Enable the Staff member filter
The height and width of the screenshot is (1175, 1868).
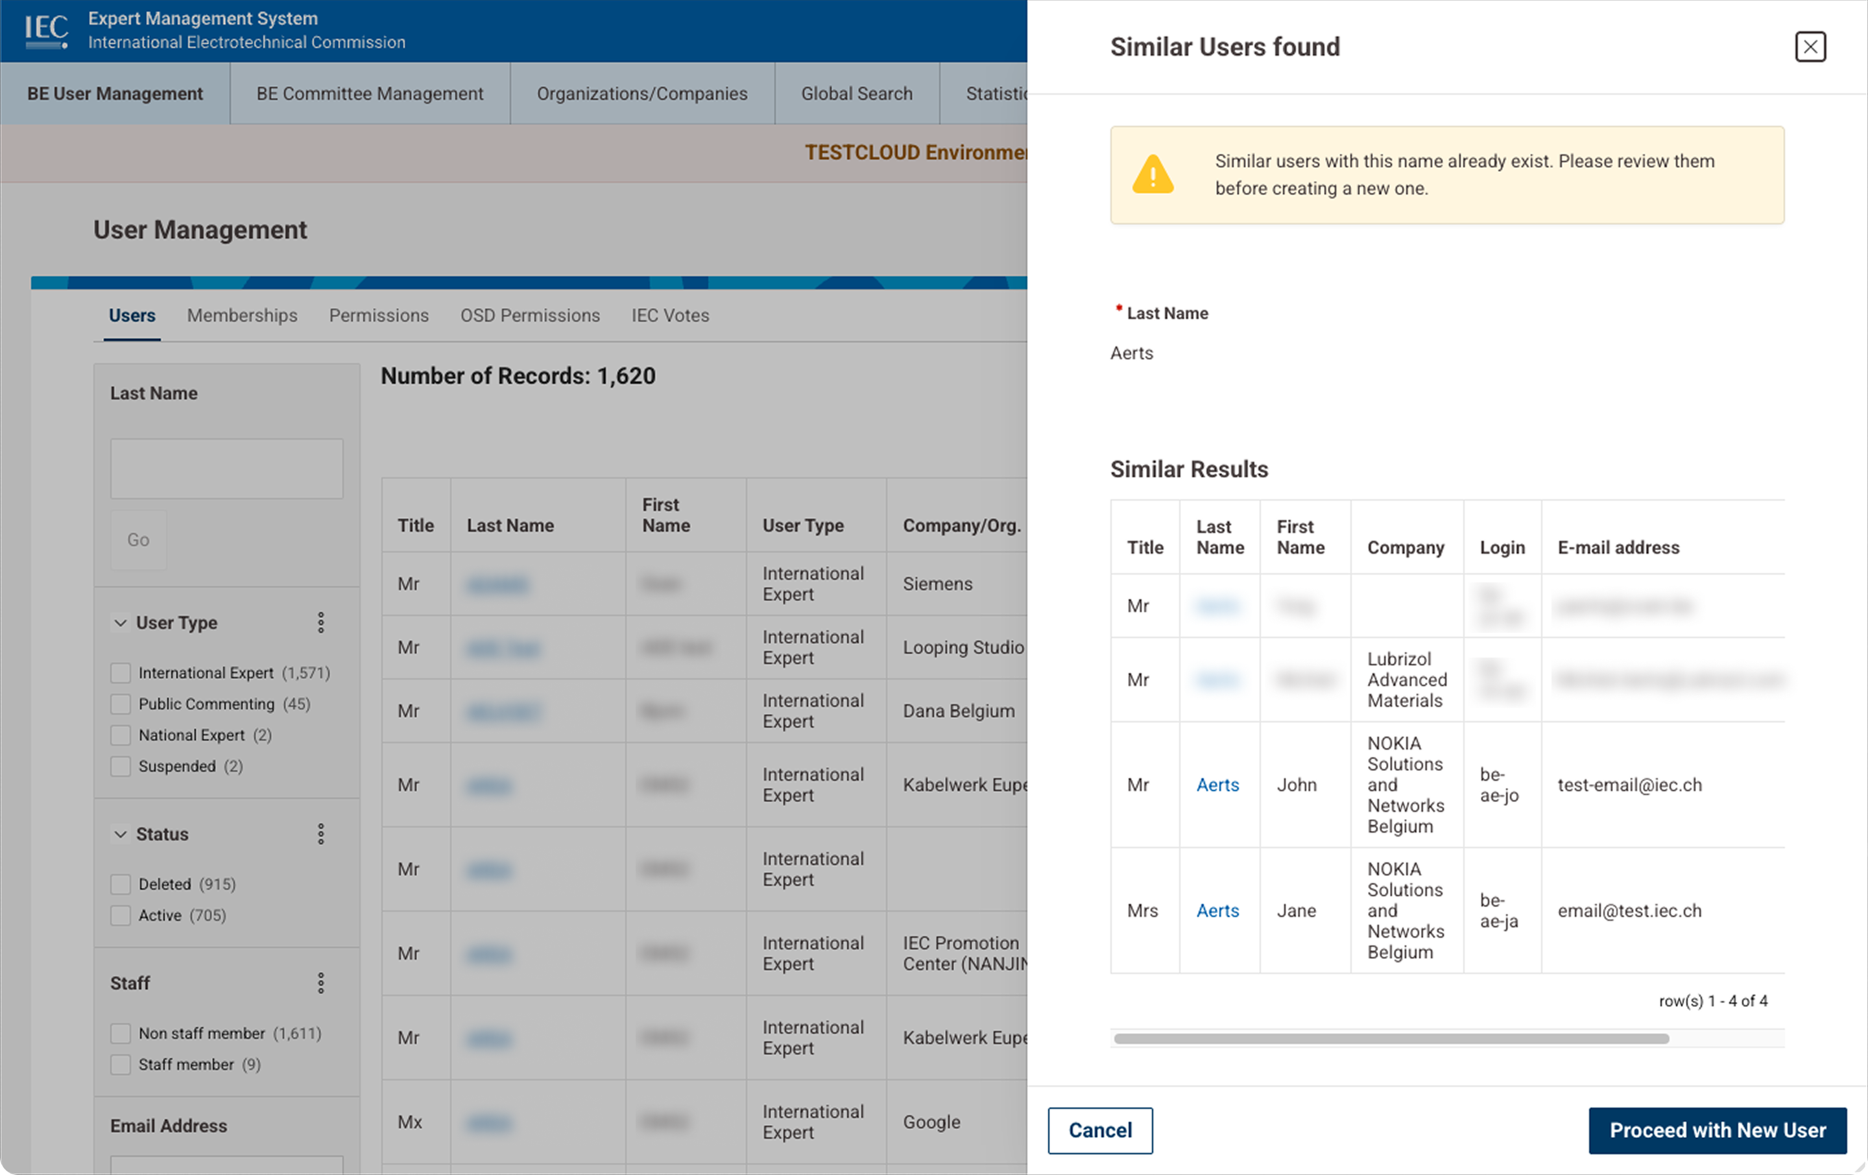tap(120, 1064)
